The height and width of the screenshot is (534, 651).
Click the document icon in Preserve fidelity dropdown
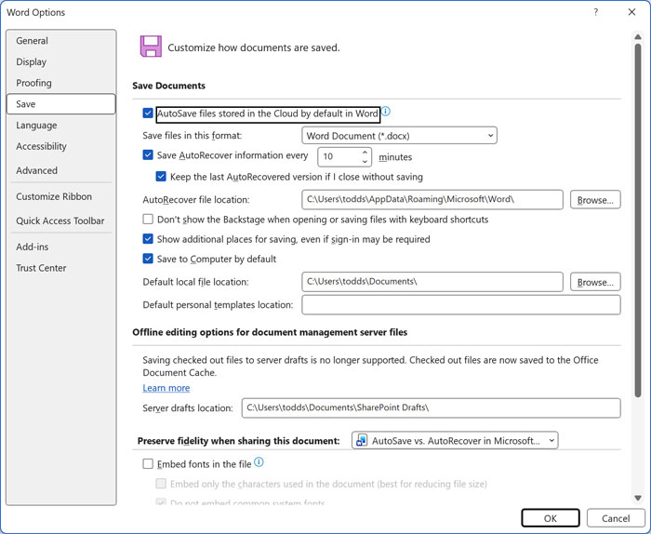(x=362, y=440)
